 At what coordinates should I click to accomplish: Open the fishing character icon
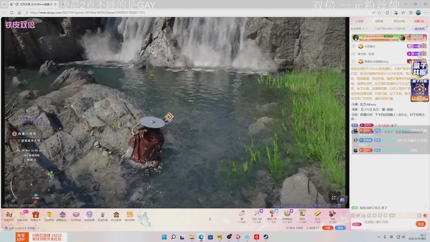point(103,216)
